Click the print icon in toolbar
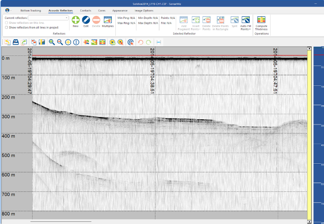 [15, 42]
